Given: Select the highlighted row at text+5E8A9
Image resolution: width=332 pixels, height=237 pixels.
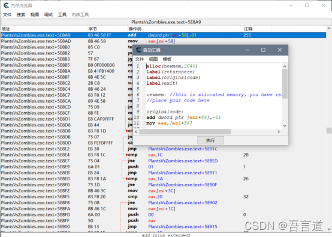Looking at the screenshot, I should (163, 35).
